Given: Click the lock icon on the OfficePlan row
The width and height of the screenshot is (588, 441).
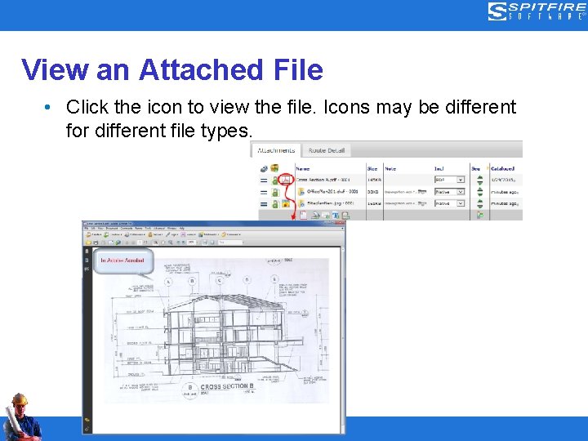Looking at the screenshot, I should pos(275,193).
